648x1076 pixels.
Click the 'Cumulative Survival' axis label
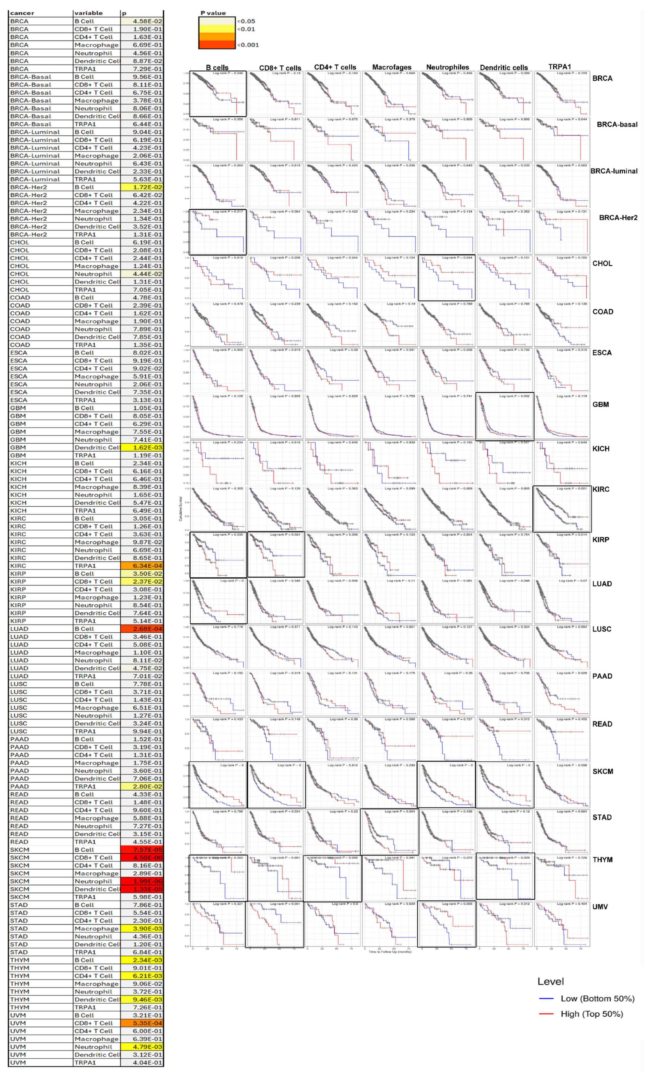(x=180, y=508)
